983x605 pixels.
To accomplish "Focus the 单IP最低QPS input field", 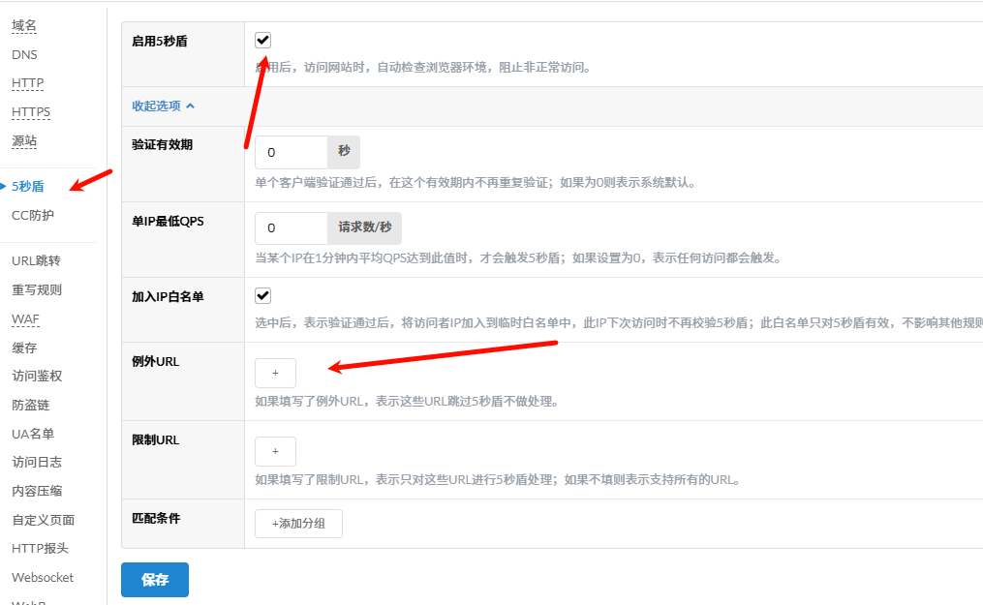I will [291, 228].
